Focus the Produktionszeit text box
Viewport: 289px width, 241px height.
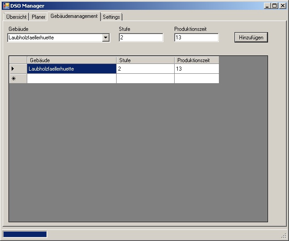tap(196, 38)
